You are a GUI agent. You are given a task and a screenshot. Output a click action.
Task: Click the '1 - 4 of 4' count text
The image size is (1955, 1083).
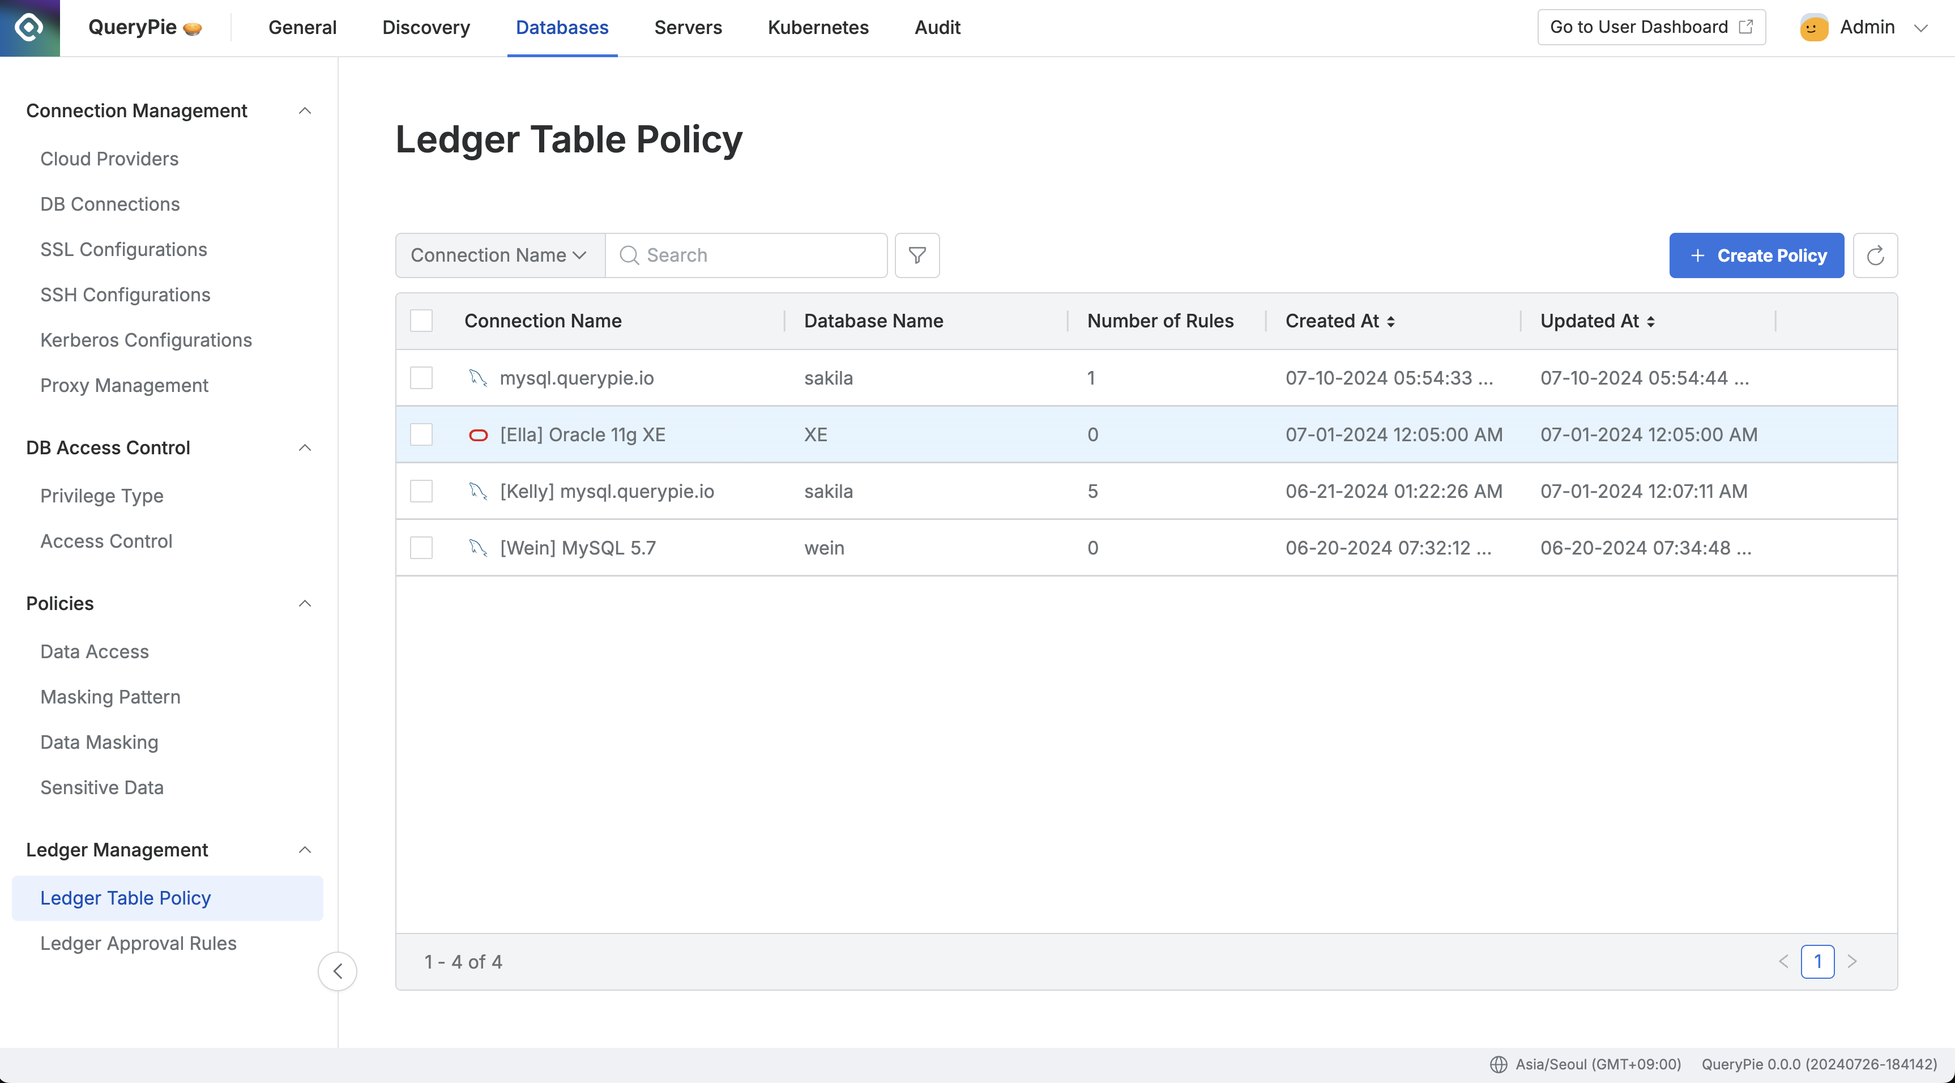click(463, 962)
